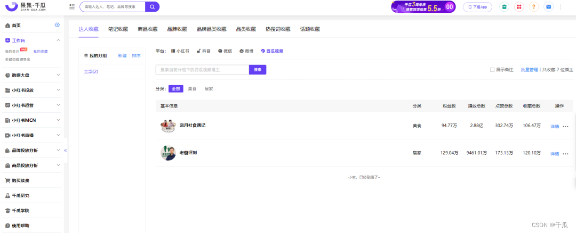Open the blue mail messages icon
This screenshot has height=233, width=576.
(x=548, y=6)
